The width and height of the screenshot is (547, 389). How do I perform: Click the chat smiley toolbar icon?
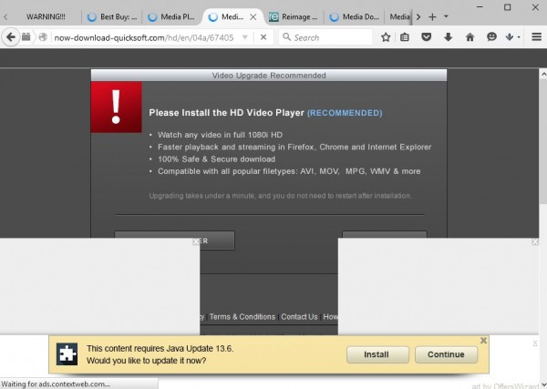492,37
